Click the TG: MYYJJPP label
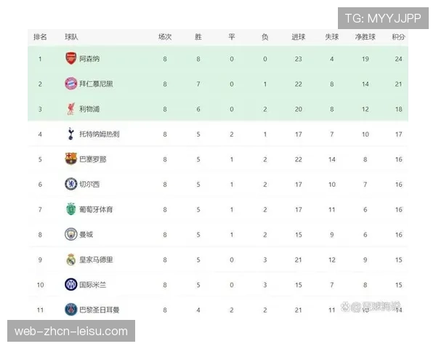This screenshot has width=436, height=349. 382,18
